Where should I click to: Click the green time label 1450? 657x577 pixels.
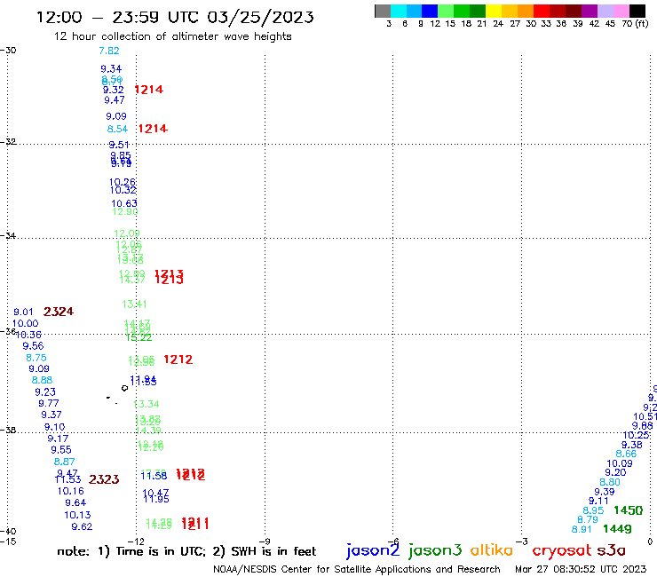click(628, 510)
